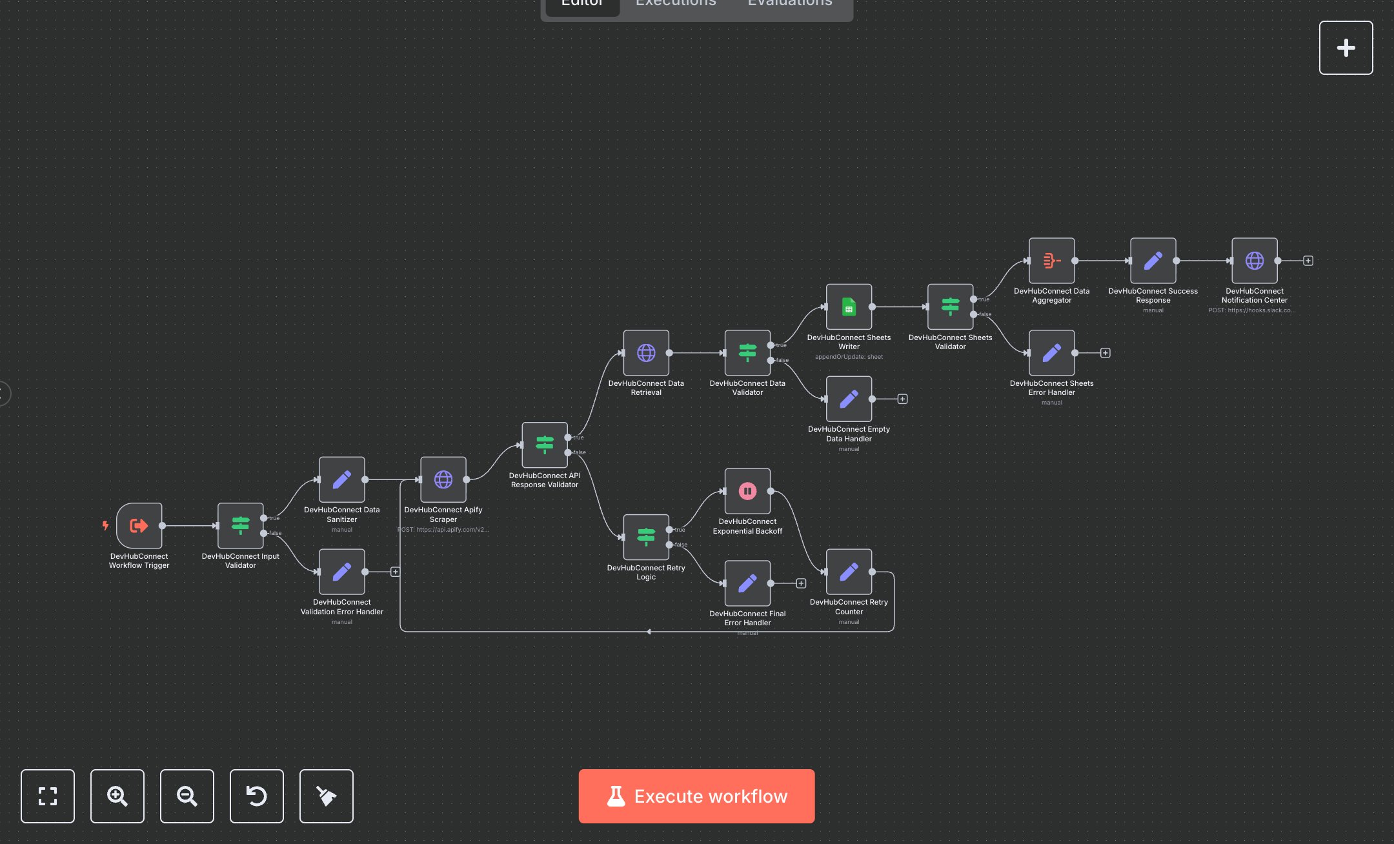Zoom out using the magnifier minus icon
This screenshot has width=1394, height=844.
187,796
